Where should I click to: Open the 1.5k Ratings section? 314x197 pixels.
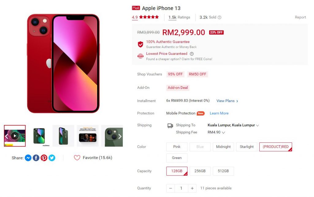coord(179,17)
